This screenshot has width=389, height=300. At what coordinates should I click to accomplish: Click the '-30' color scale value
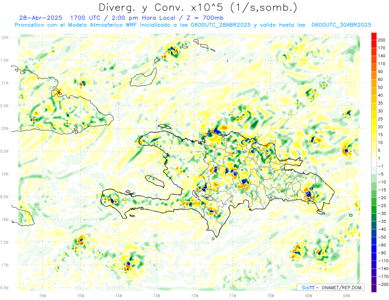[382, 213]
